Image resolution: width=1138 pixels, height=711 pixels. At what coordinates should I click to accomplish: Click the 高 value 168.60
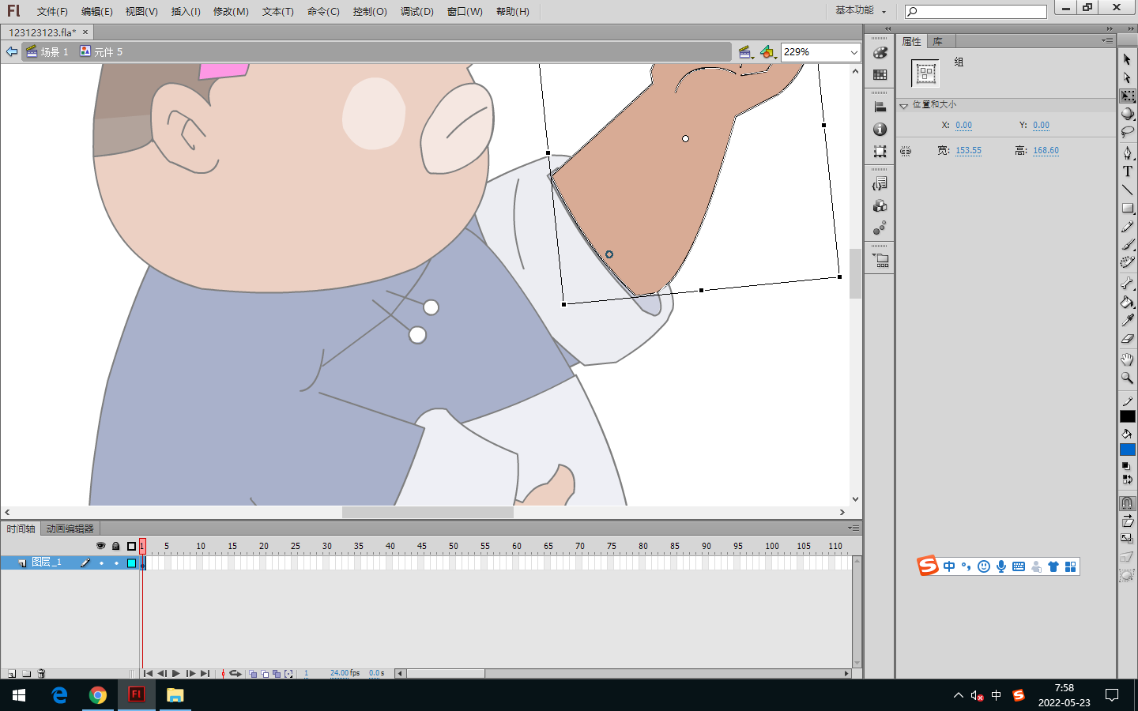point(1046,151)
